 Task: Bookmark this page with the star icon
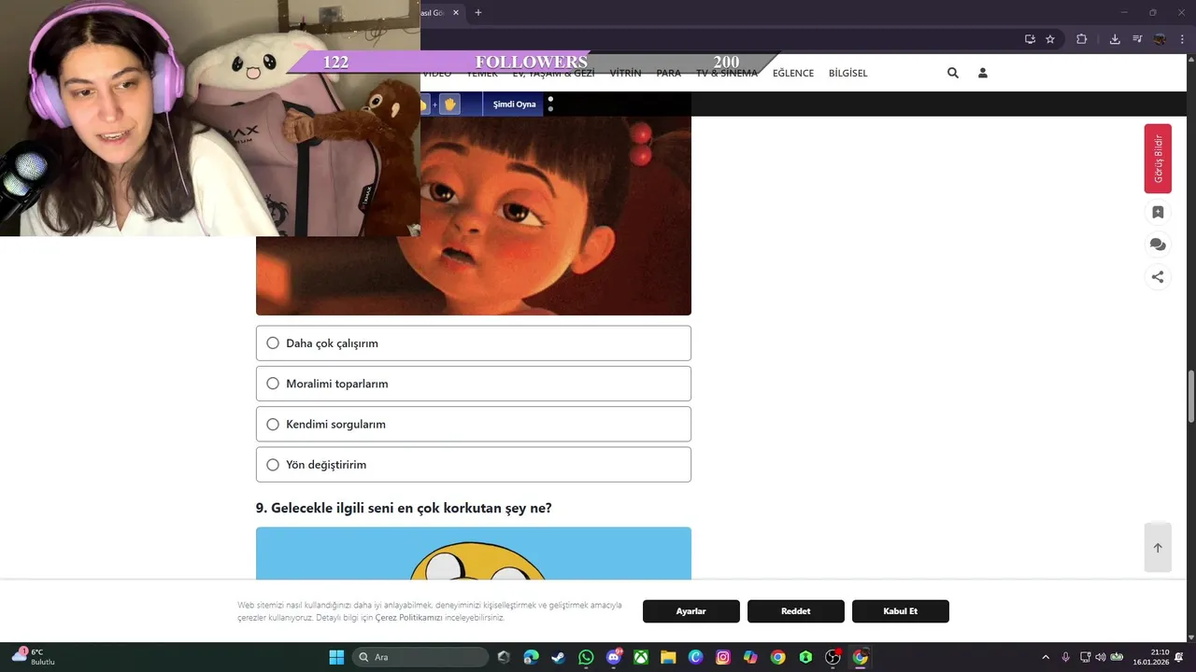point(1050,39)
